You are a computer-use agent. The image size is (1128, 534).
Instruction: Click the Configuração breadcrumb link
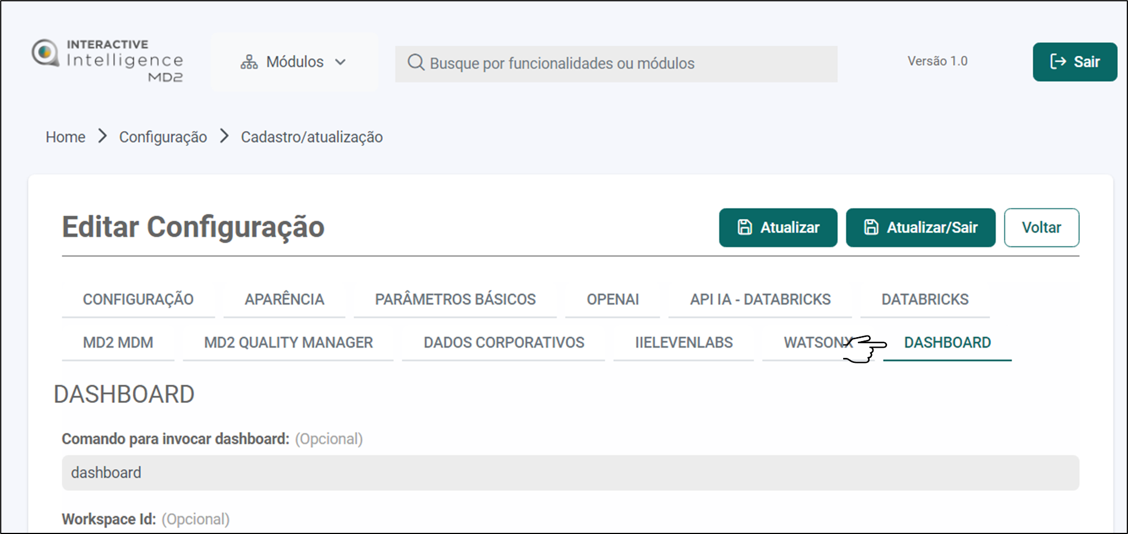click(163, 137)
